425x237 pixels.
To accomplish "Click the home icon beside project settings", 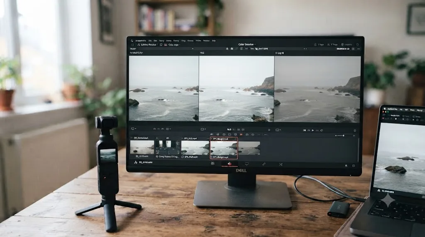I will pyautogui.click(x=346, y=165).
